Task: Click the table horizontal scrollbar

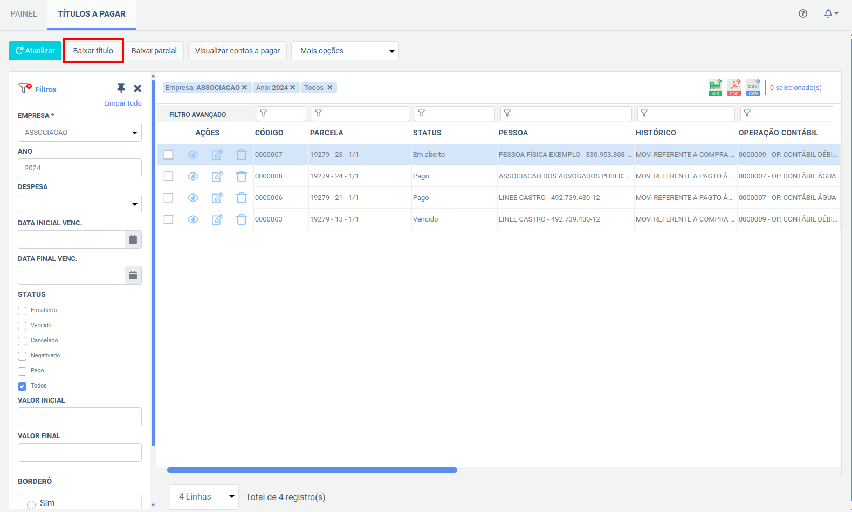Action: coord(312,470)
